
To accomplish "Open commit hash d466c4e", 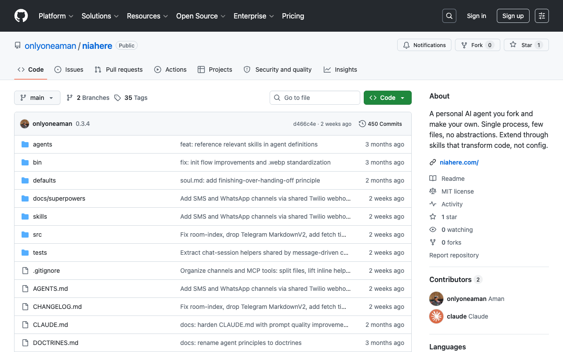I will 304,124.
